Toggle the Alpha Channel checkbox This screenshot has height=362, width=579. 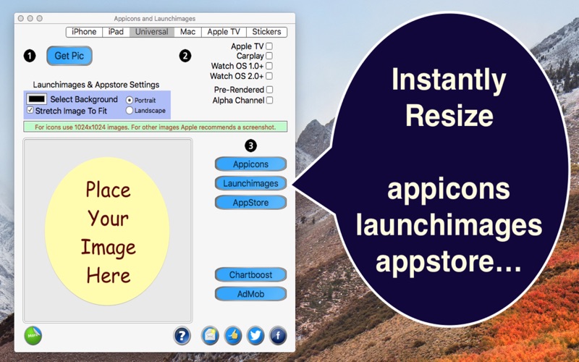[x=269, y=100]
